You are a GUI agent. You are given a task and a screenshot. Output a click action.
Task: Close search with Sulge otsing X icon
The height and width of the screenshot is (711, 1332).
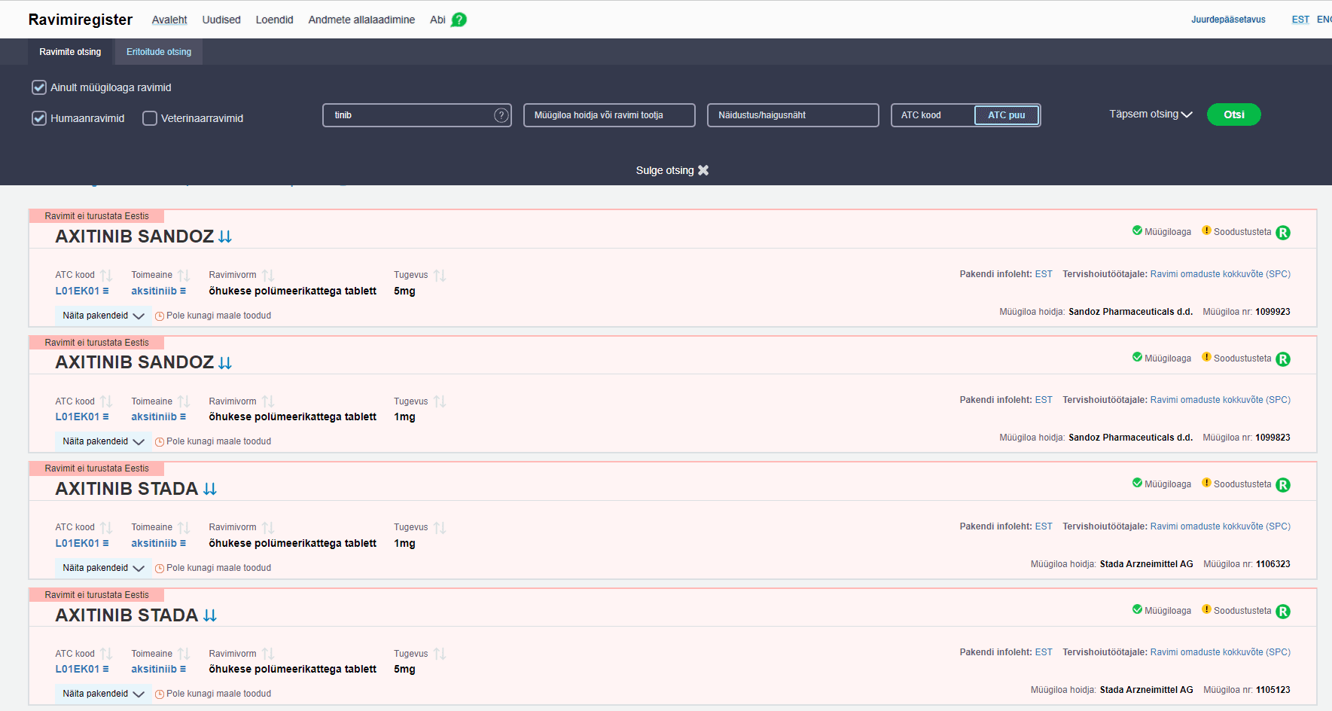(x=703, y=170)
